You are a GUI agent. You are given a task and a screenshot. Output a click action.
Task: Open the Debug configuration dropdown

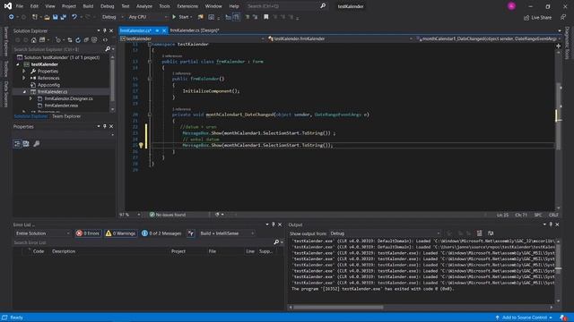coord(112,17)
